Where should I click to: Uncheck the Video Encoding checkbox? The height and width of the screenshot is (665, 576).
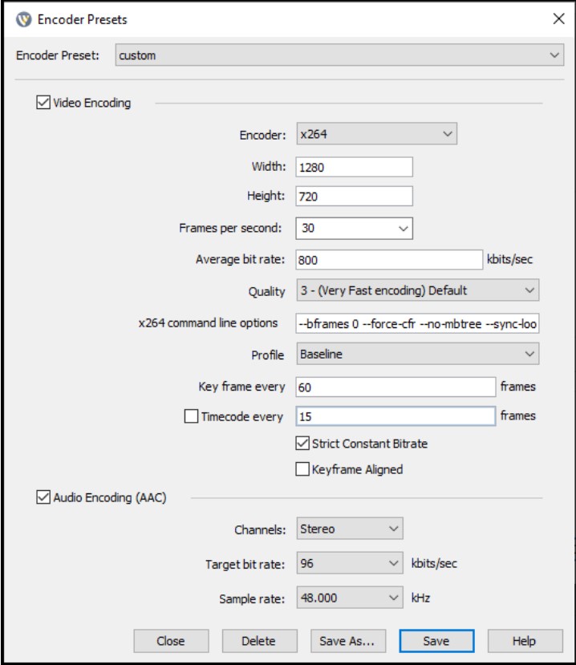pos(43,103)
